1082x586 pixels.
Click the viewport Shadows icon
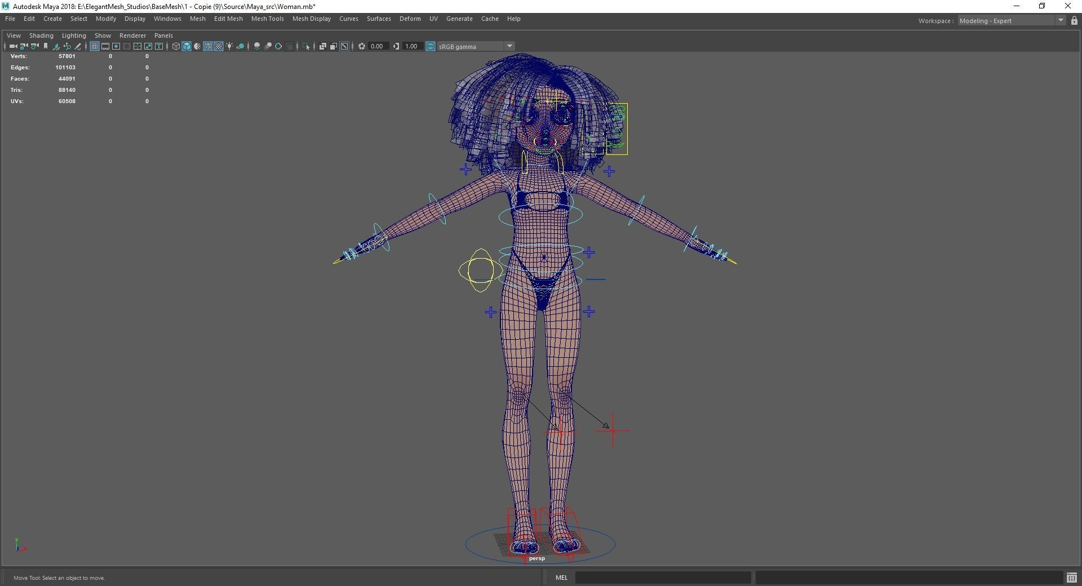240,46
